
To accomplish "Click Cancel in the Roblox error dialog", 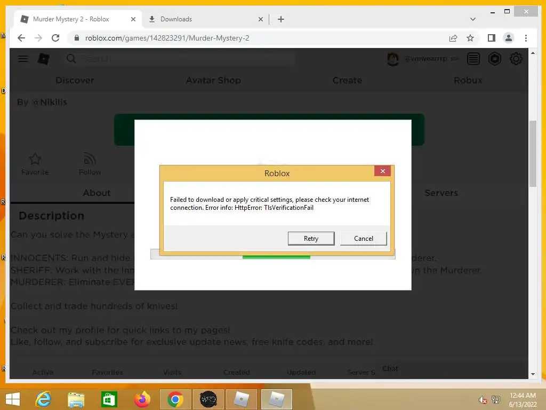I will 364,239.
